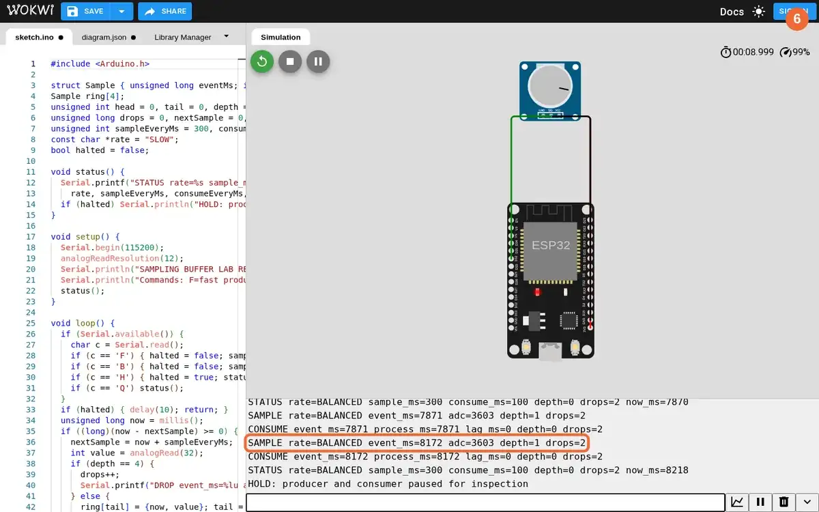The width and height of the screenshot is (819, 512).
Task: Open the serial plotter chart icon
Action: [737, 502]
